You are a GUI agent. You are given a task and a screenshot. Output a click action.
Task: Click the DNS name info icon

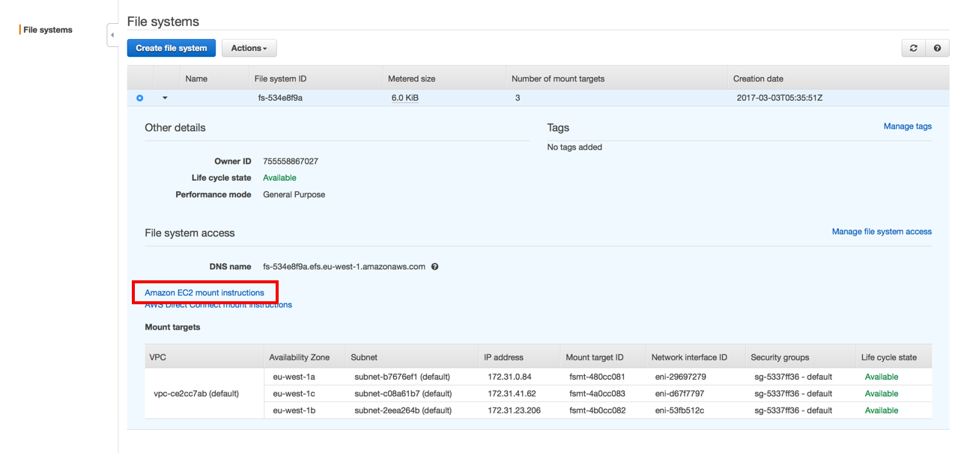tap(434, 267)
